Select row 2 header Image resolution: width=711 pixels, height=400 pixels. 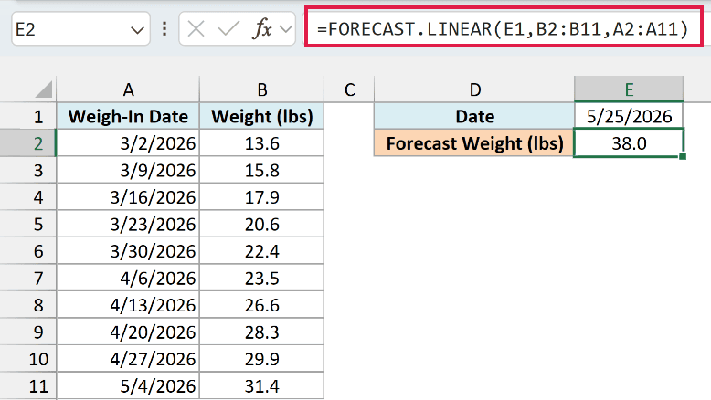[28, 143]
